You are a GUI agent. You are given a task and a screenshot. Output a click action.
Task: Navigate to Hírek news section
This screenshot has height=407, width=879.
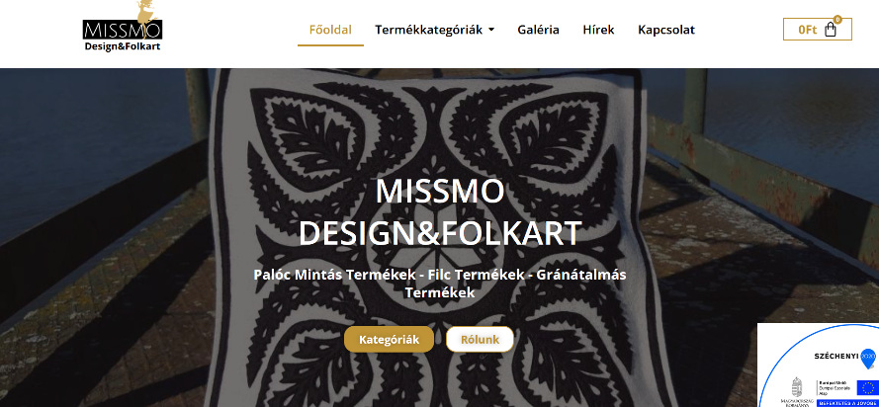[598, 30]
